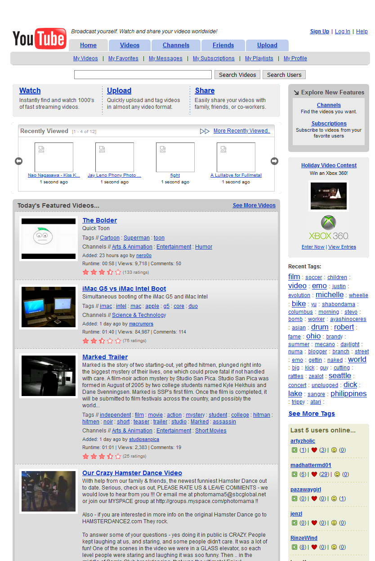Click madhattermd01's green videos icon
The image size is (375, 561).
(x=294, y=474)
